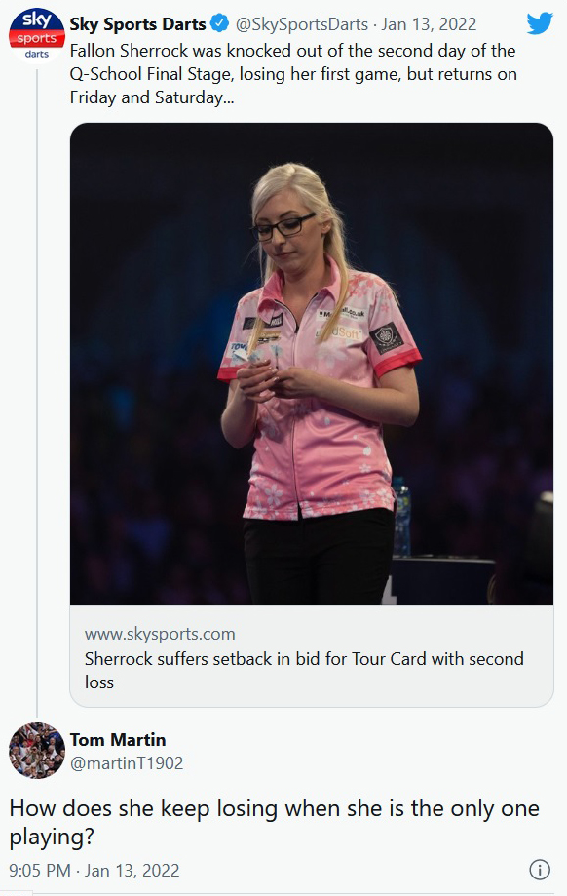Screen dimensions: 567x896
Task: Open the pink-shirted player article photo
Action: (312, 364)
